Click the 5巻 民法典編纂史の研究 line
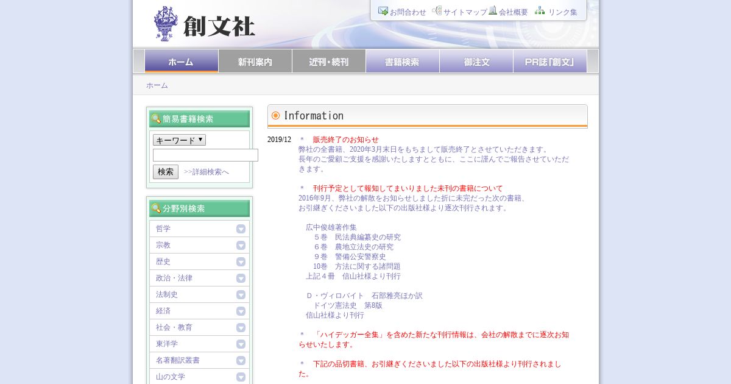This screenshot has height=384, width=731. coord(357,237)
